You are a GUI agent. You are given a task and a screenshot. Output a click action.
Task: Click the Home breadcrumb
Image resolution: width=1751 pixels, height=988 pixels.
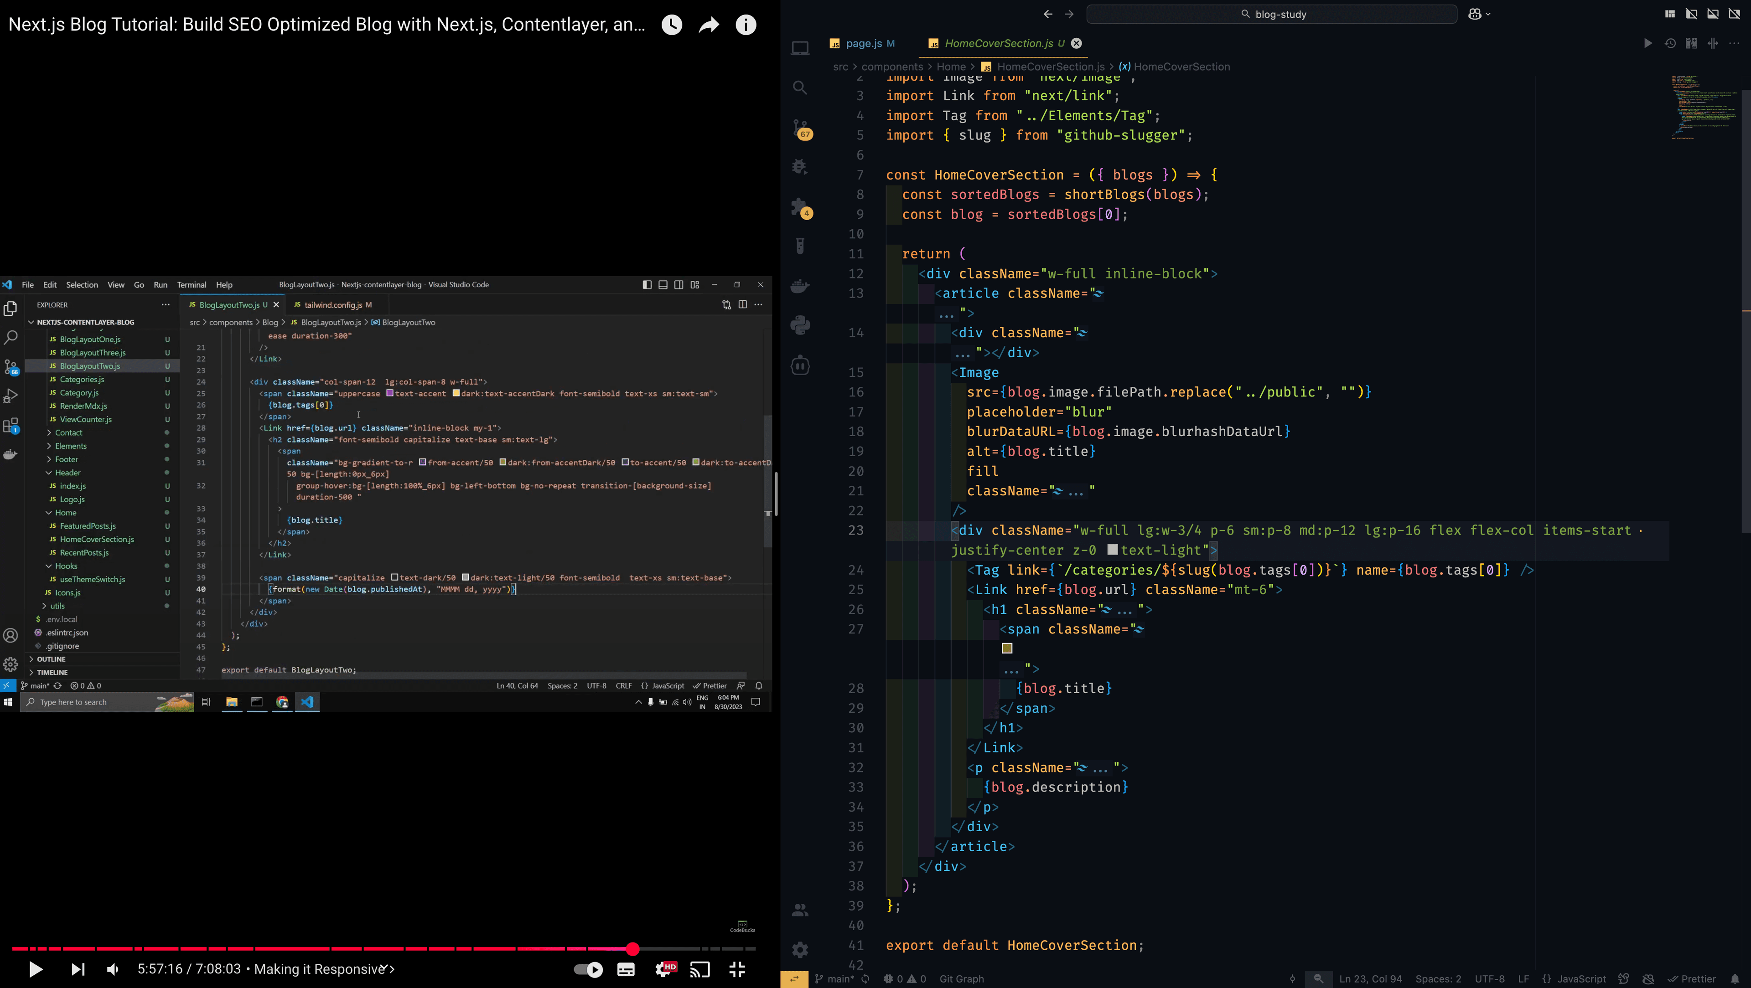(951, 67)
